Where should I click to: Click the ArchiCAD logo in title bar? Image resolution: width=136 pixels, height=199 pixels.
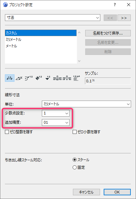pyautogui.click(x=5, y=5)
